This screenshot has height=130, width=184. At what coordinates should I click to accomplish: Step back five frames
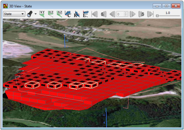[x=104, y=14]
